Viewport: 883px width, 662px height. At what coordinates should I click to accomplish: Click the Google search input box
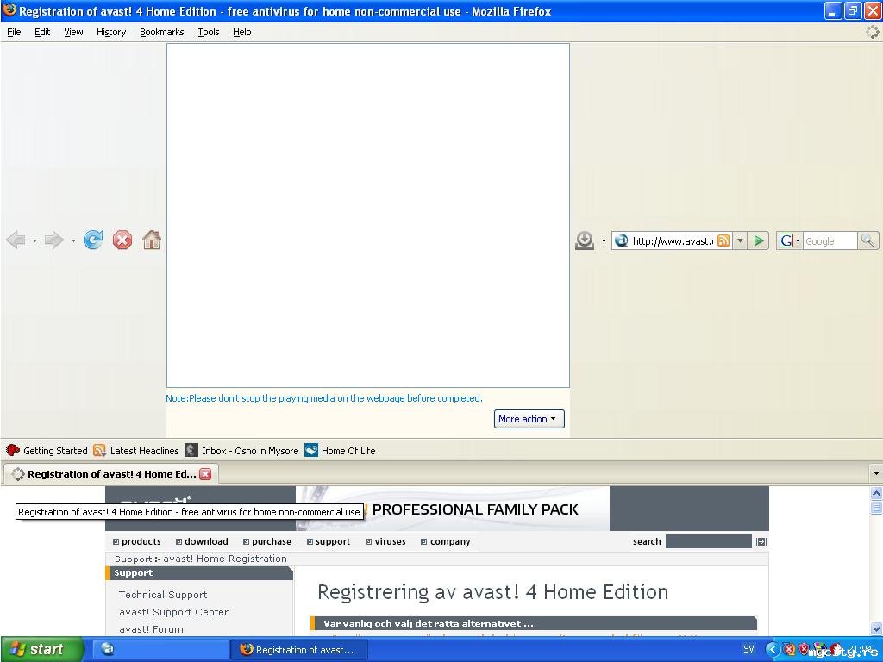(x=830, y=241)
